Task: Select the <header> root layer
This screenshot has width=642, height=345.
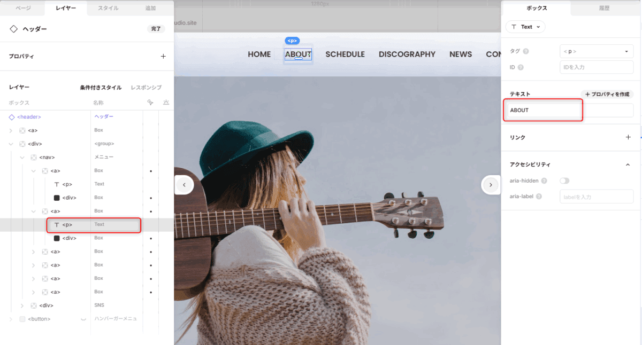Action: click(x=29, y=117)
